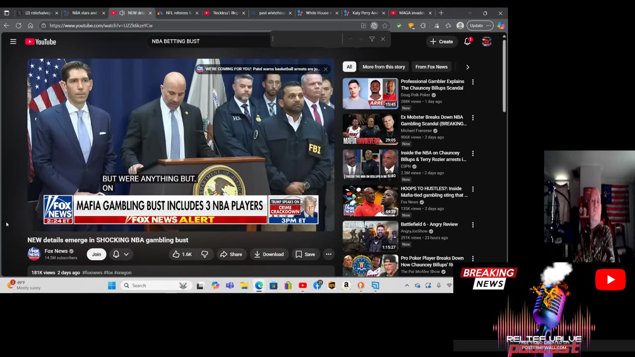
Task: Show more filter chips with the right arrow
Action: point(467,67)
